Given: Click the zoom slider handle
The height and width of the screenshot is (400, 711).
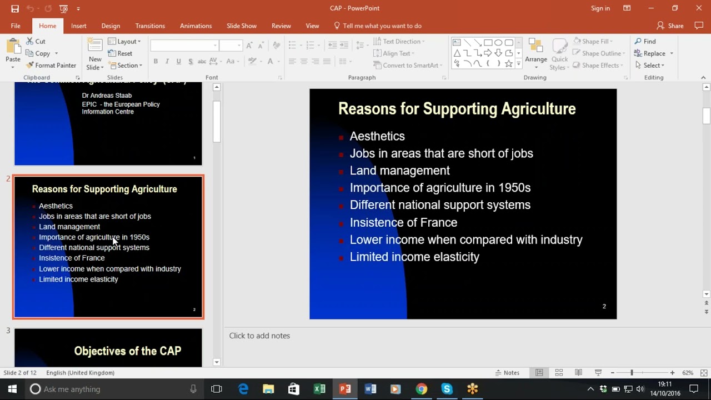Looking at the screenshot, I should click(x=632, y=373).
